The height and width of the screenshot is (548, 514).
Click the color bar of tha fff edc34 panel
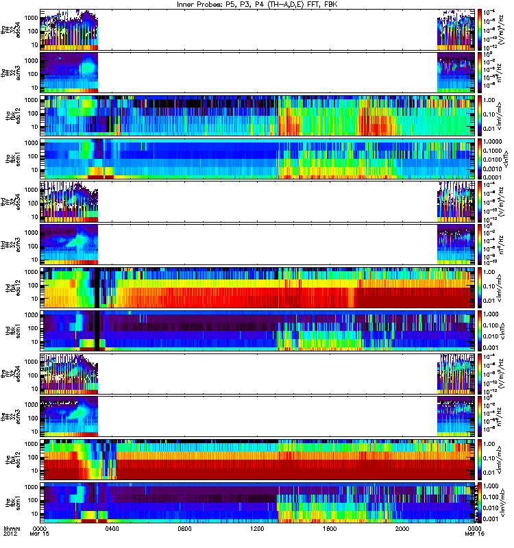(x=480, y=29)
